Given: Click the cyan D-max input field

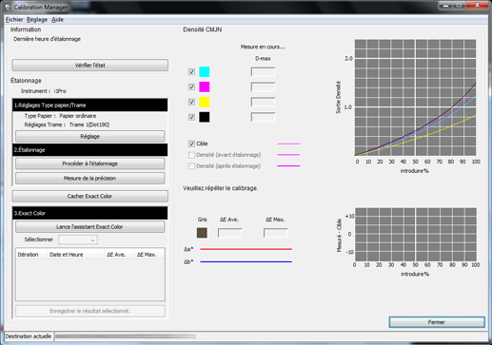Looking at the screenshot, I should [x=263, y=71].
